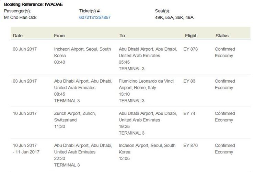Image resolution: width=255 pixels, height=172 pixels.
Task: Select flight number EY 873
Action: pyautogui.click(x=190, y=49)
